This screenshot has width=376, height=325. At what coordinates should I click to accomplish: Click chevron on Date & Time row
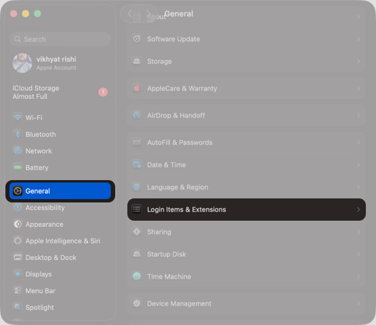[358, 165]
